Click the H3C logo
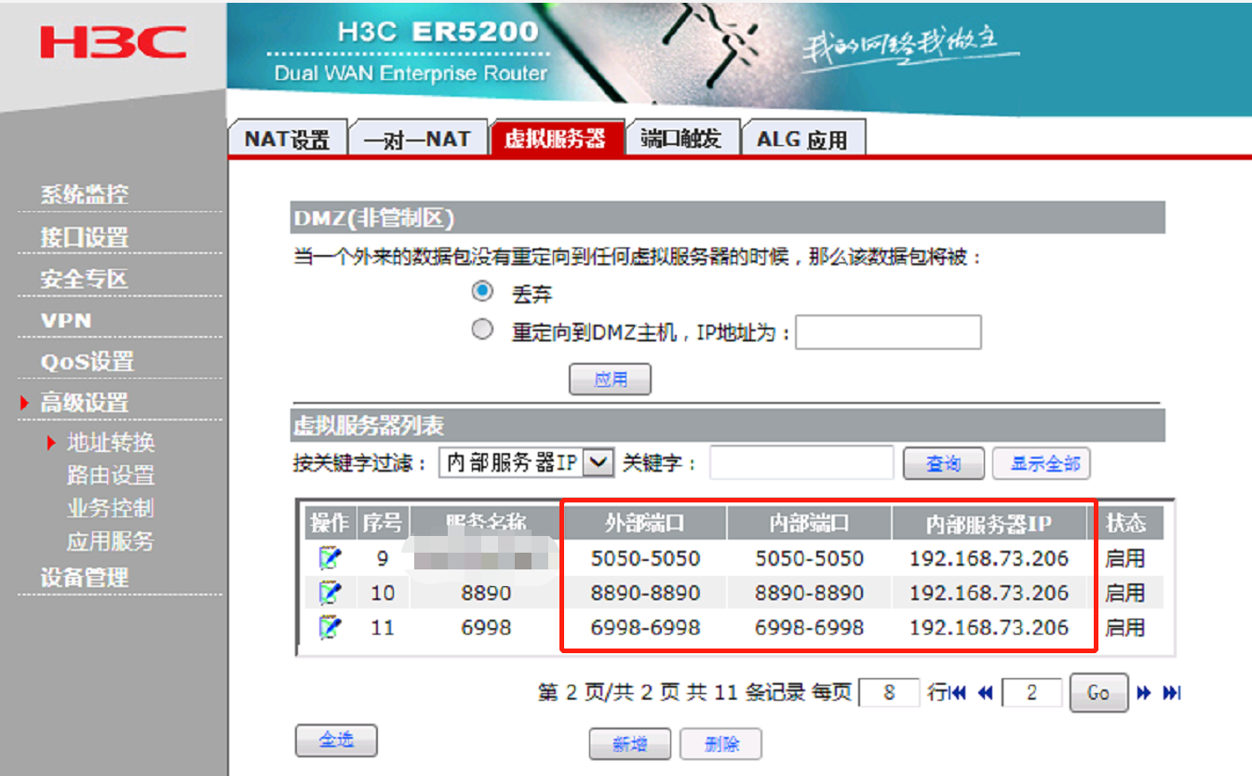Screen dimensions: 1252x776 tap(113, 43)
